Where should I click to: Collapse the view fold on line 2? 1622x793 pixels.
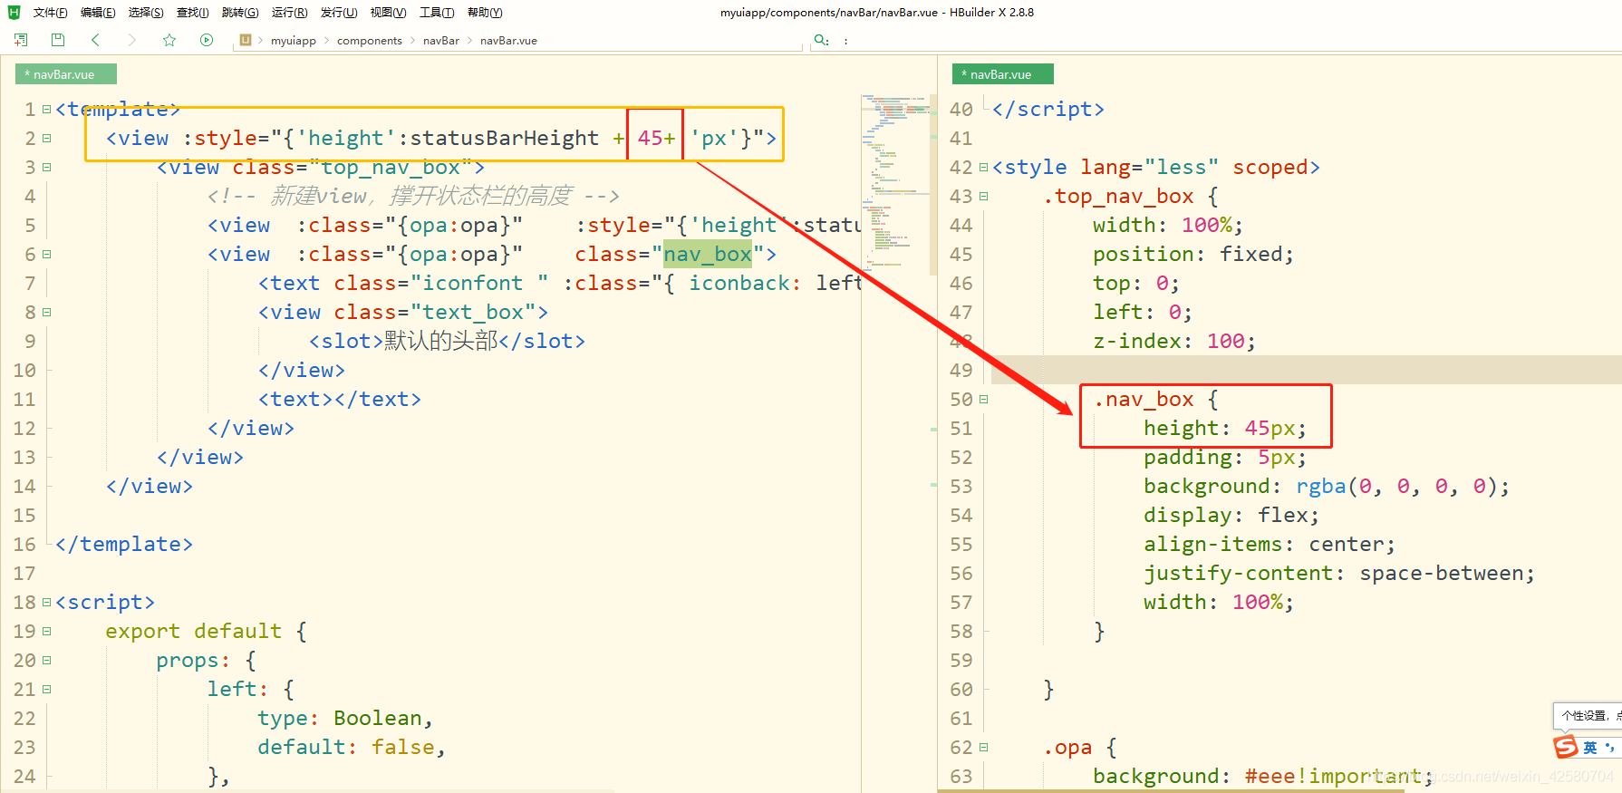(46, 139)
